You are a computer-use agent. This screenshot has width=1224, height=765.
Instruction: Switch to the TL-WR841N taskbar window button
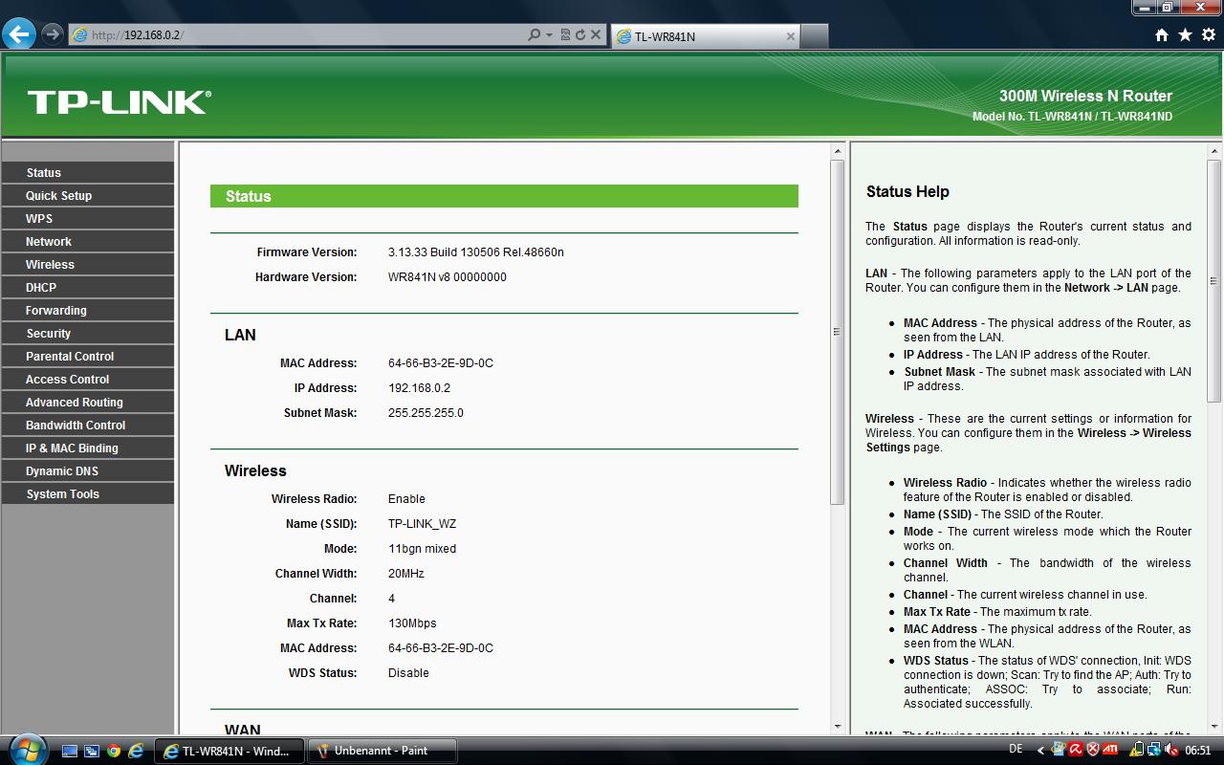tap(229, 751)
